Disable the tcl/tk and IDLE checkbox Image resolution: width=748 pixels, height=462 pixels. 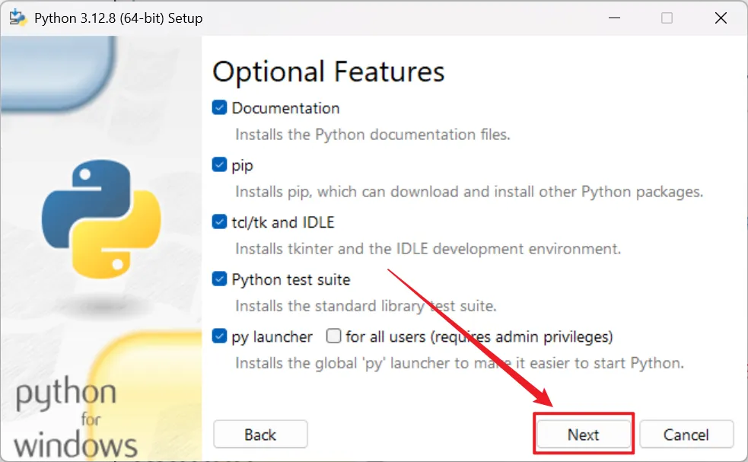click(220, 222)
